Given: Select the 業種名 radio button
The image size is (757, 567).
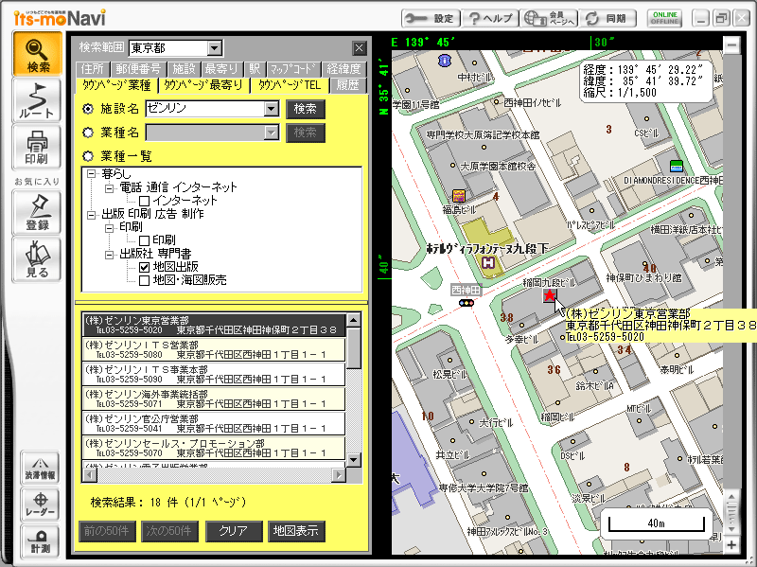Looking at the screenshot, I should tap(88, 133).
